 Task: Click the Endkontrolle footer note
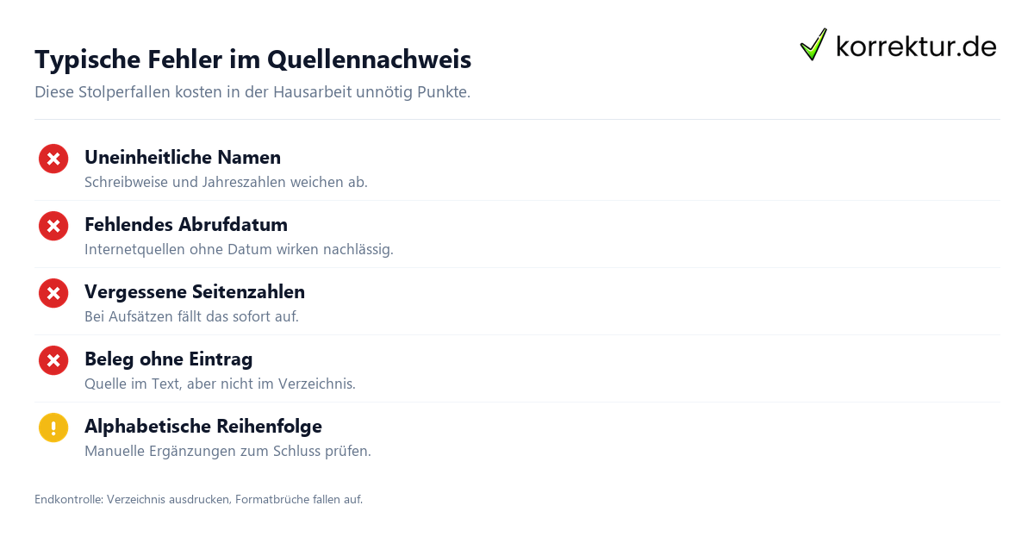(x=198, y=500)
